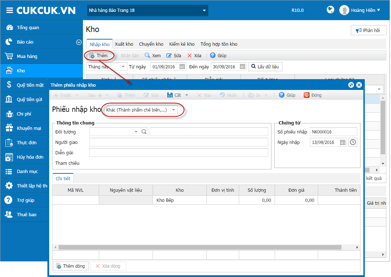Click the horizontal scrollbar in detail grid
This screenshot has width=391, height=277.
(x=200, y=247)
